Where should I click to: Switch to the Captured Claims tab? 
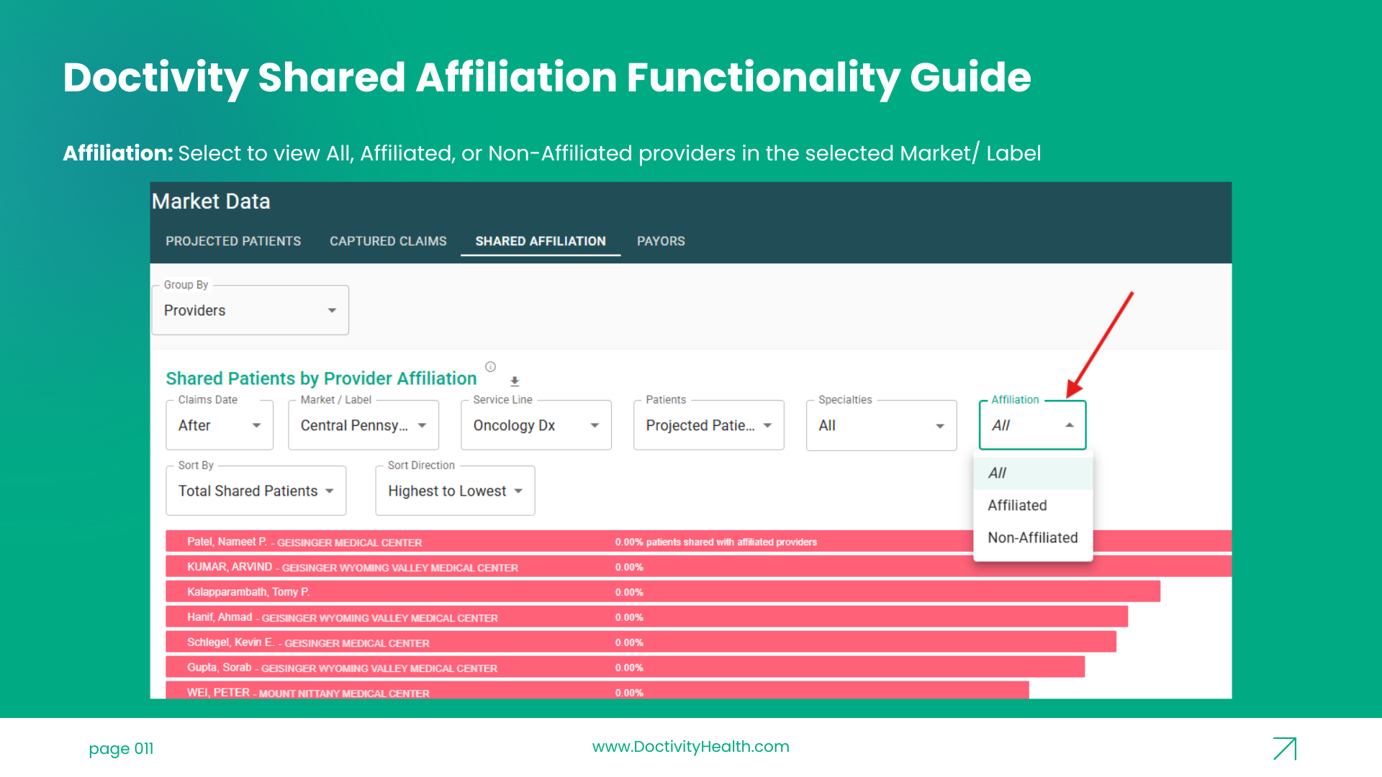[x=388, y=241]
